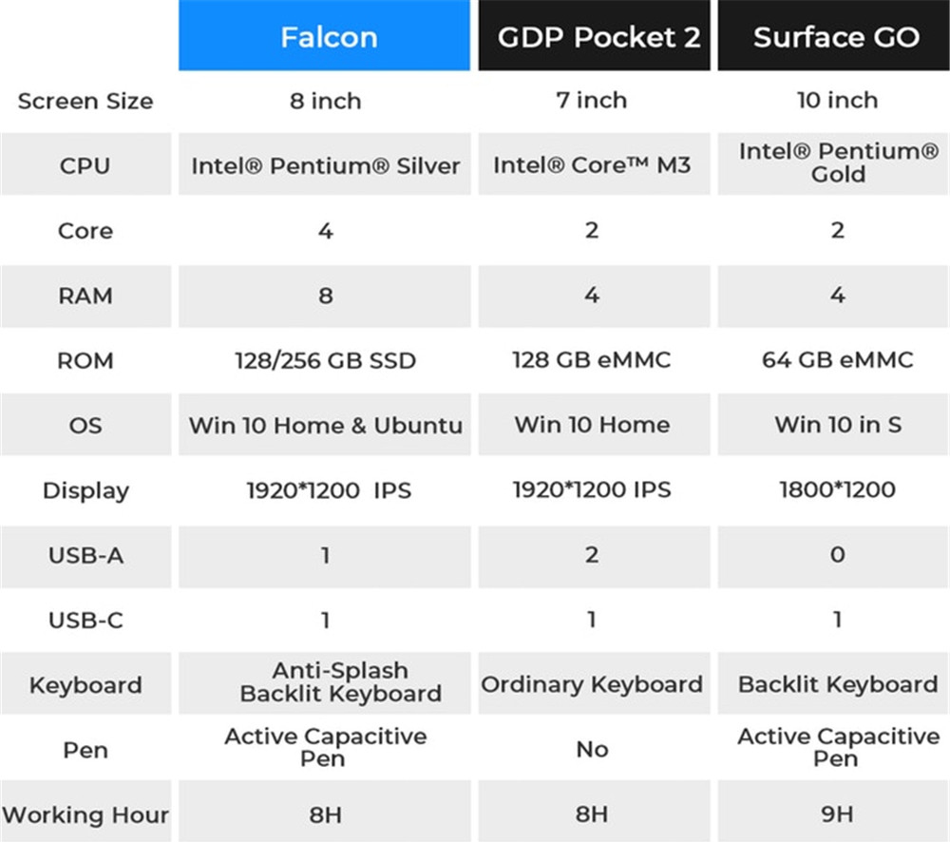This screenshot has width=950, height=842.
Task: Select the 9H working hour cell
Action: pyautogui.click(x=837, y=814)
